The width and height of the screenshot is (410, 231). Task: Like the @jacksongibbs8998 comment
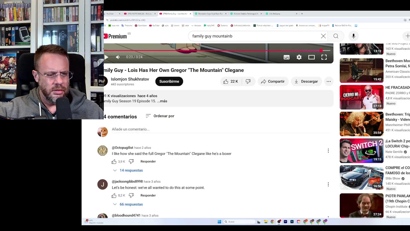coord(114,195)
